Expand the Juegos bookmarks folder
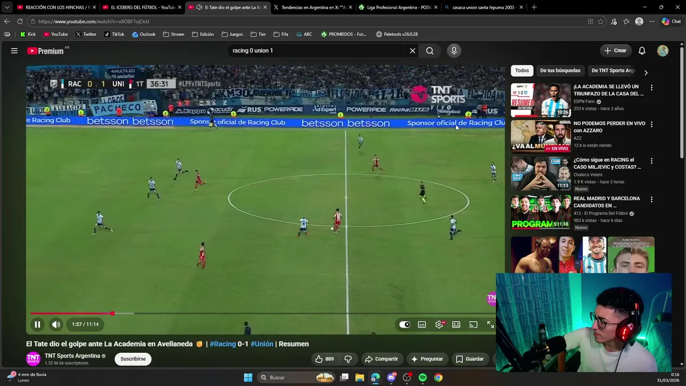 click(x=232, y=34)
